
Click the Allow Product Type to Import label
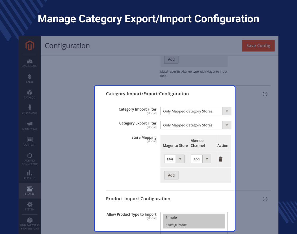click(x=132, y=214)
